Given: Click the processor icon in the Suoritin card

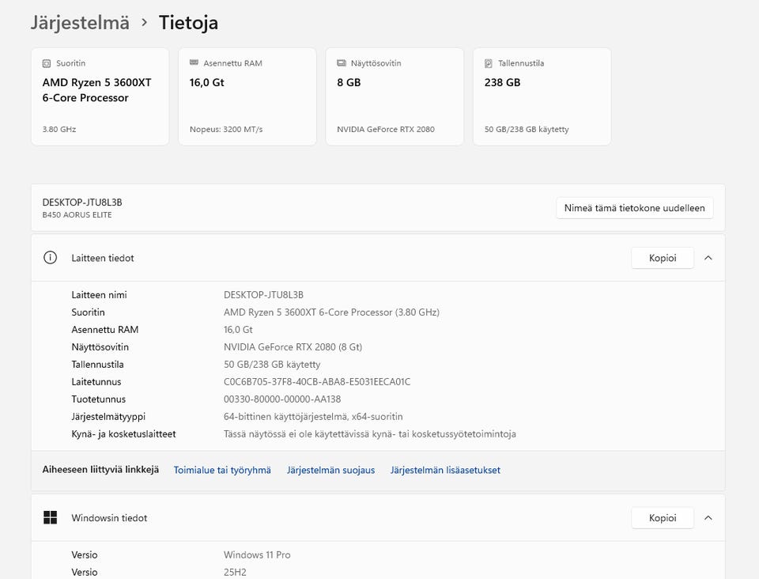Looking at the screenshot, I should click(47, 63).
